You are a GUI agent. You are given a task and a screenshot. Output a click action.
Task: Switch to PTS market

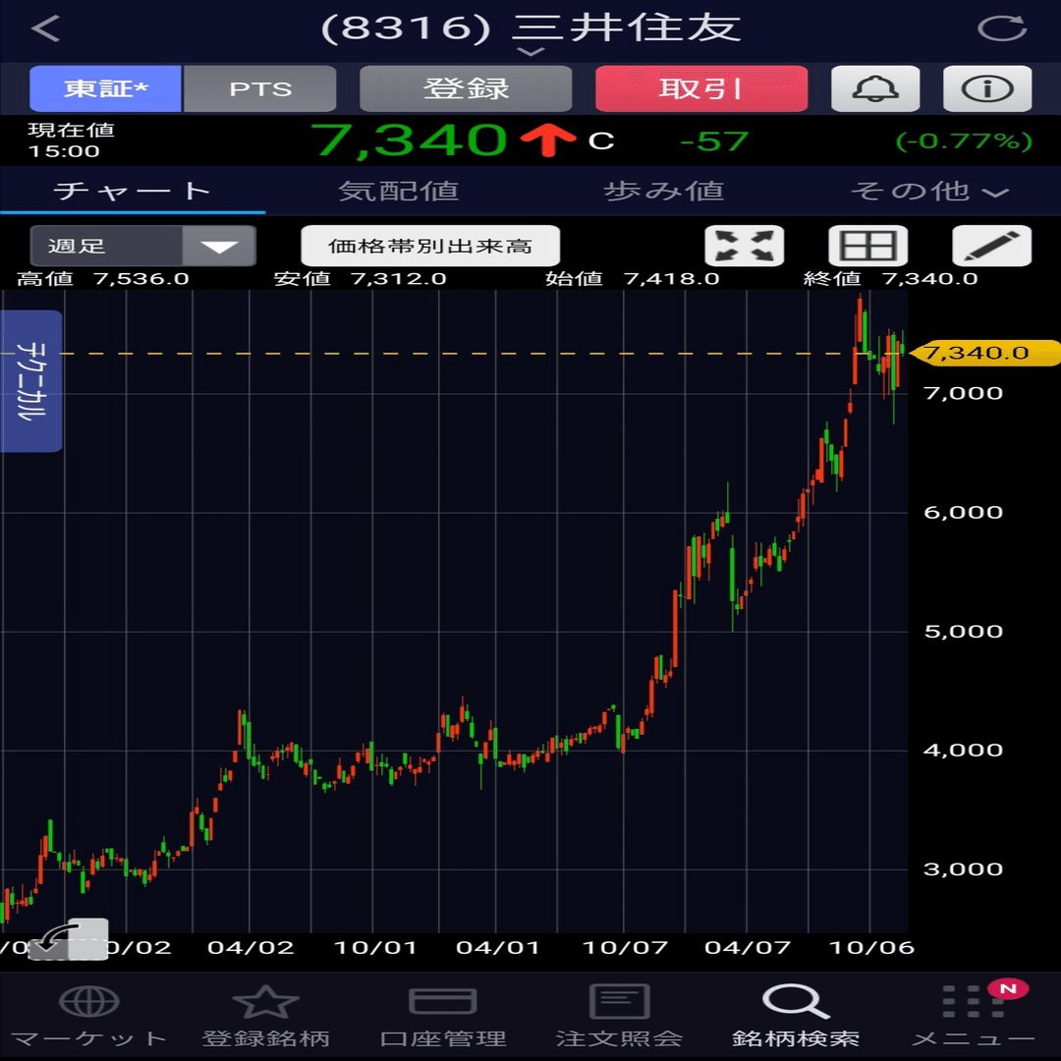pos(260,88)
